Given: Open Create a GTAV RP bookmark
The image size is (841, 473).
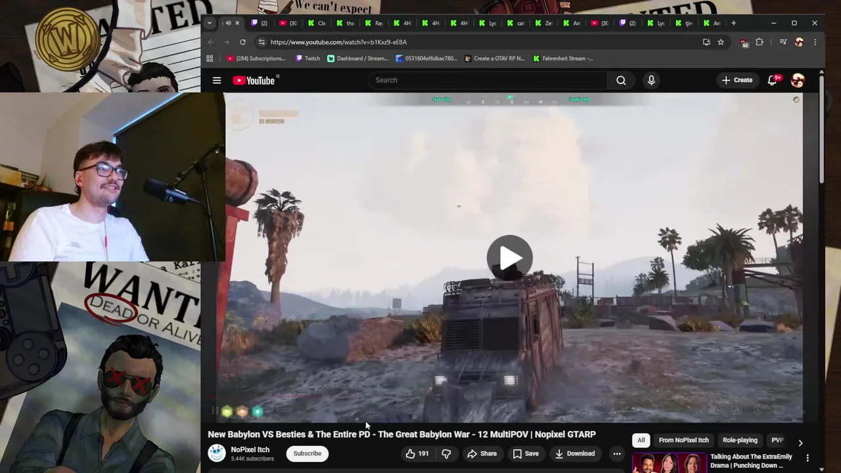Looking at the screenshot, I should tap(494, 58).
